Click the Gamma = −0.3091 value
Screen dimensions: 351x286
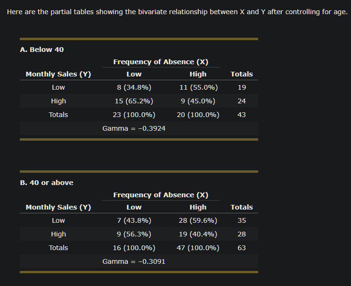[134, 261]
